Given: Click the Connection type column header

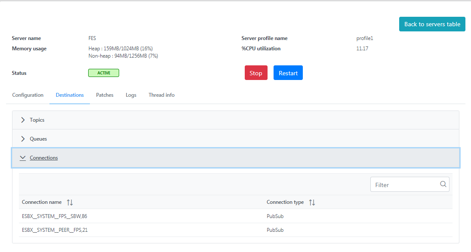Looking at the screenshot, I should pyautogui.click(x=285, y=202).
